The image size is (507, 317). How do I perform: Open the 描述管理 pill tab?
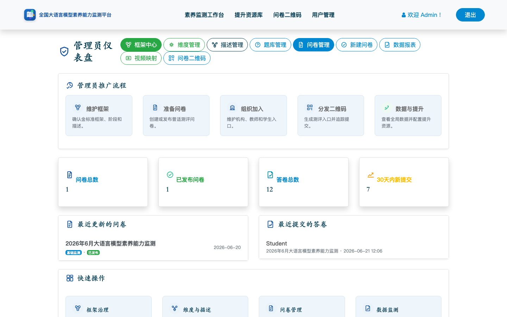227,45
